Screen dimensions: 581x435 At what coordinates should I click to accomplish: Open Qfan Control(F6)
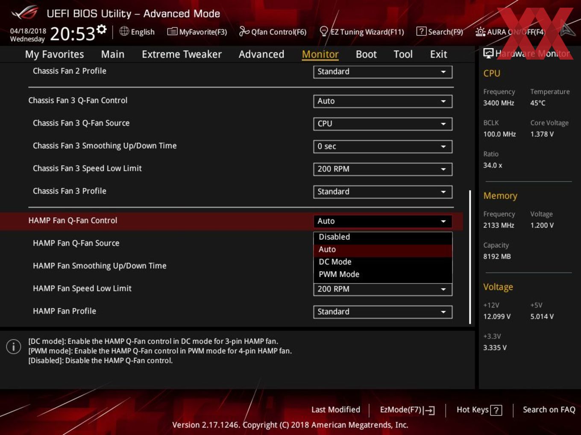coord(273,32)
